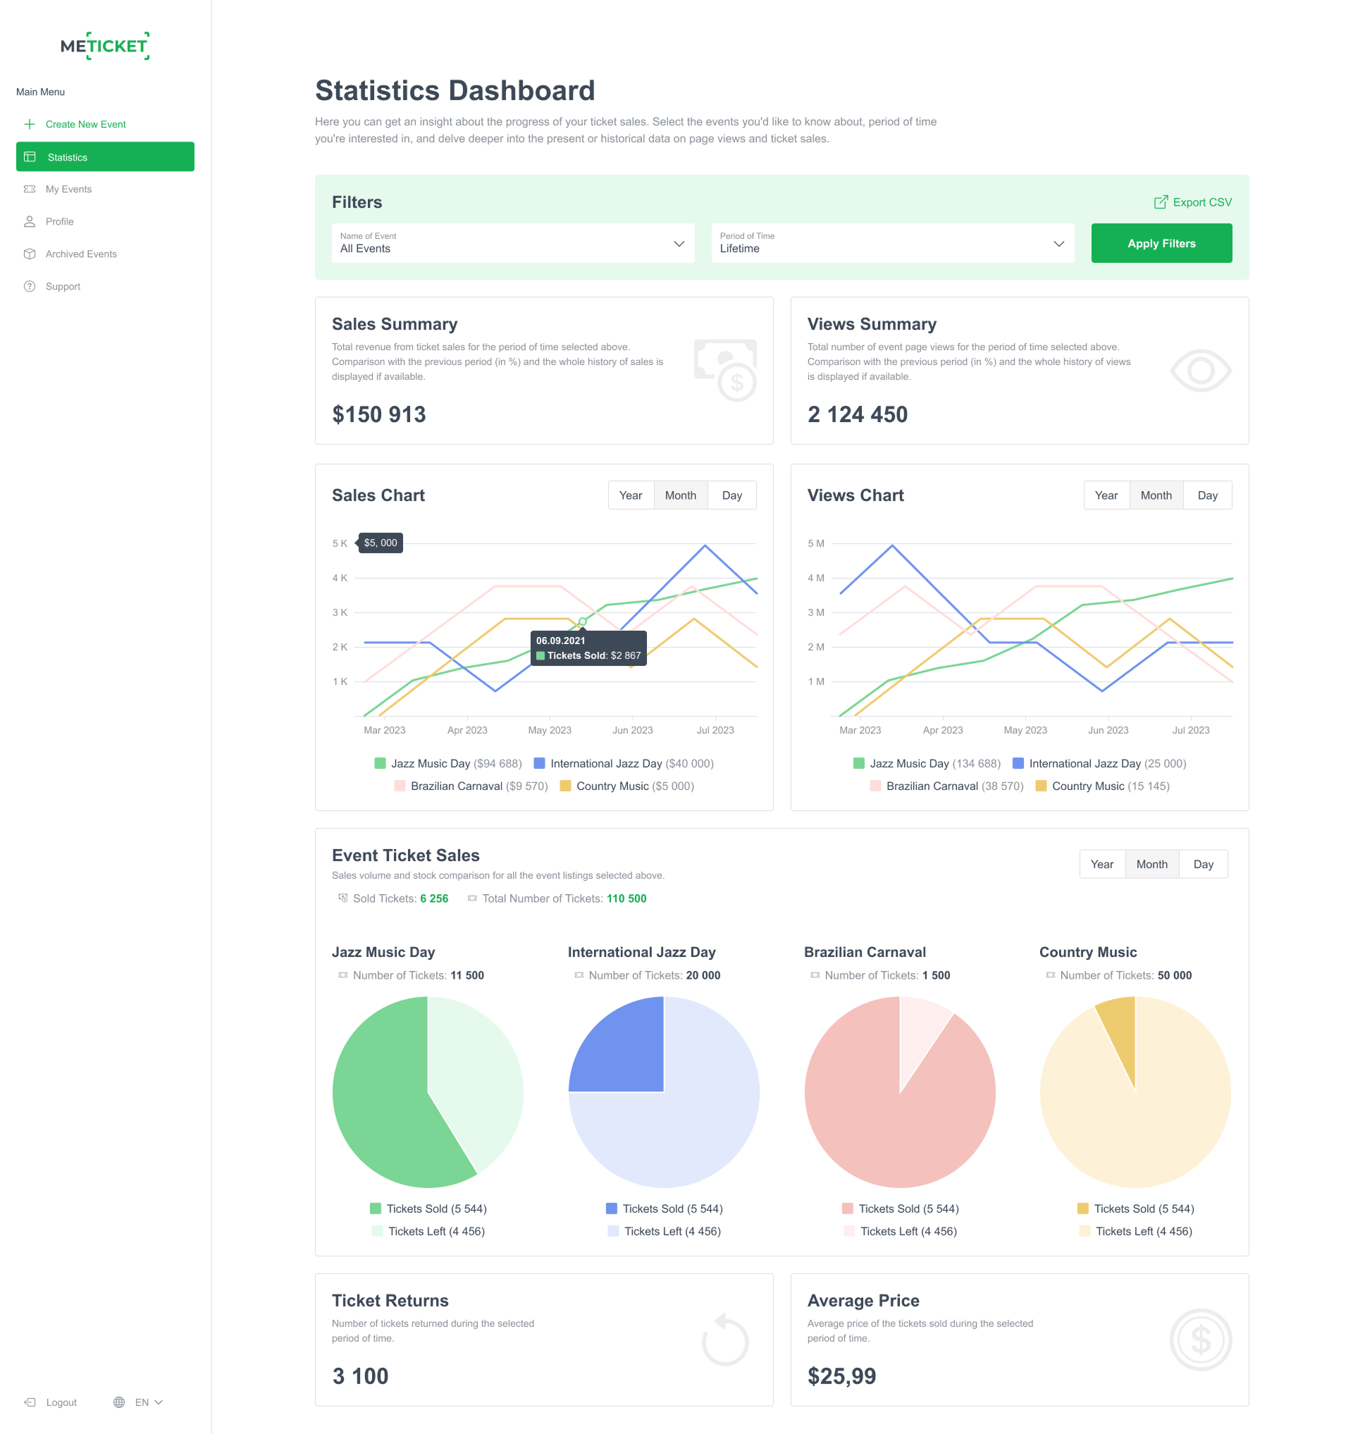Screen dimensions: 1353x1434
Task: Click the globe language icon
Action: 119,1402
